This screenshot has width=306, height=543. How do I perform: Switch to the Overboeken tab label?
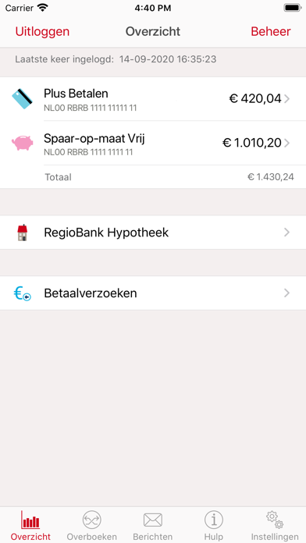[92, 537]
